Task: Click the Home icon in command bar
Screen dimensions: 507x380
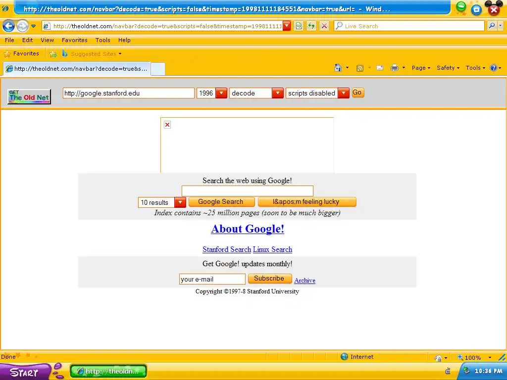Action: pyautogui.click(x=338, y=68)
